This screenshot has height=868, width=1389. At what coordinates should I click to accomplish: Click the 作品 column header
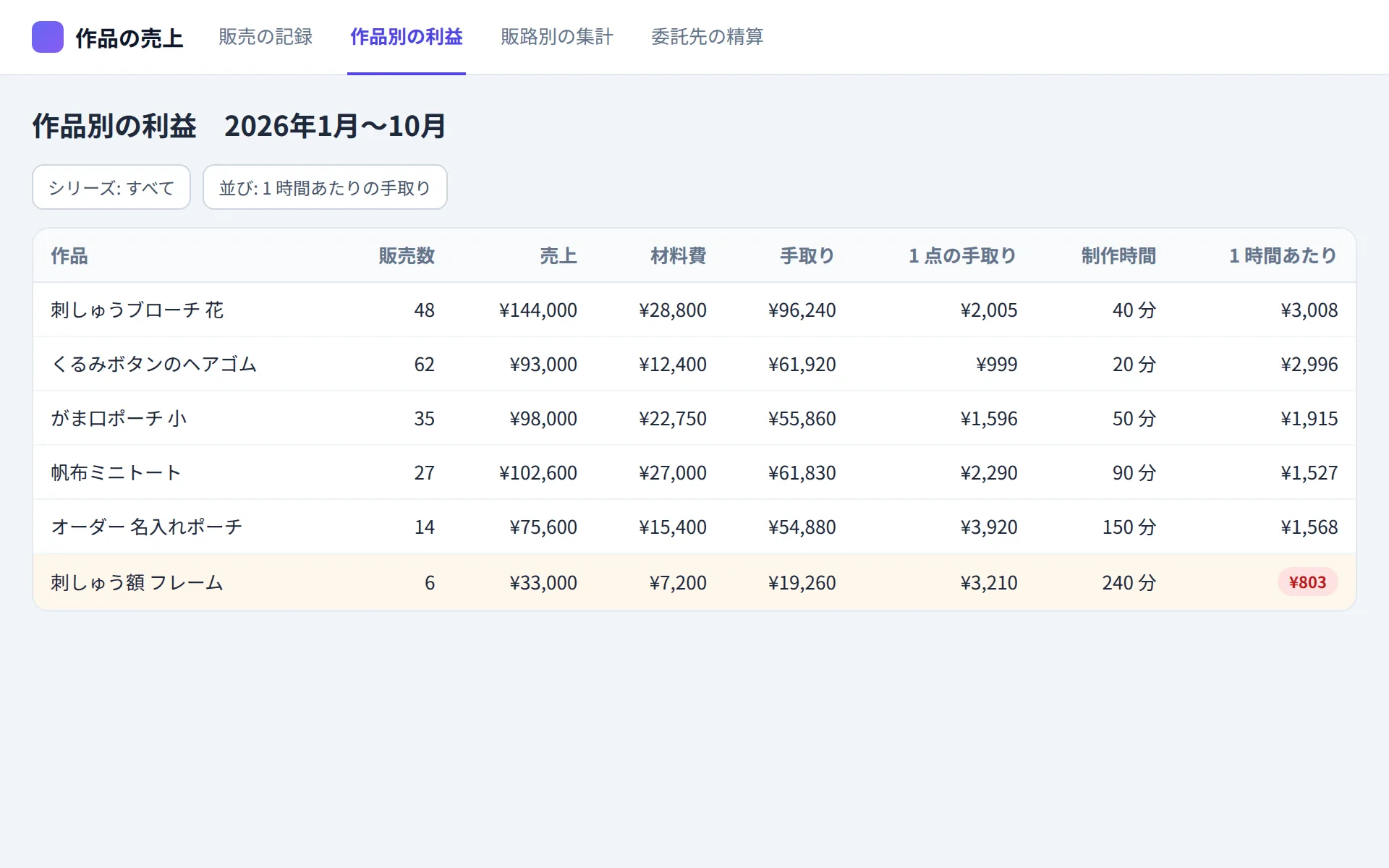pyautogui.click(x=69, y=255)
